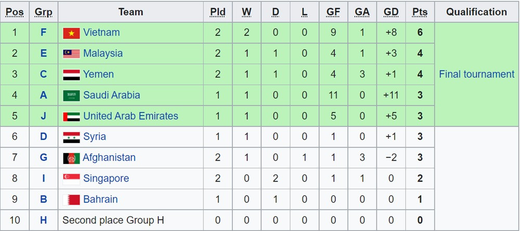
Task: Click the Pts column header
Action: 420,12
